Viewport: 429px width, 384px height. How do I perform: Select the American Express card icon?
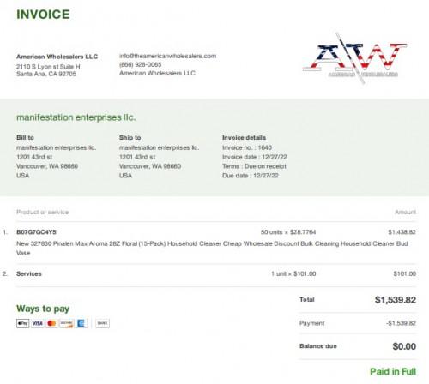click(81, 323)
